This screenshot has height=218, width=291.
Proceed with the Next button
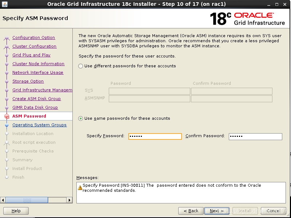pos(217,211)
